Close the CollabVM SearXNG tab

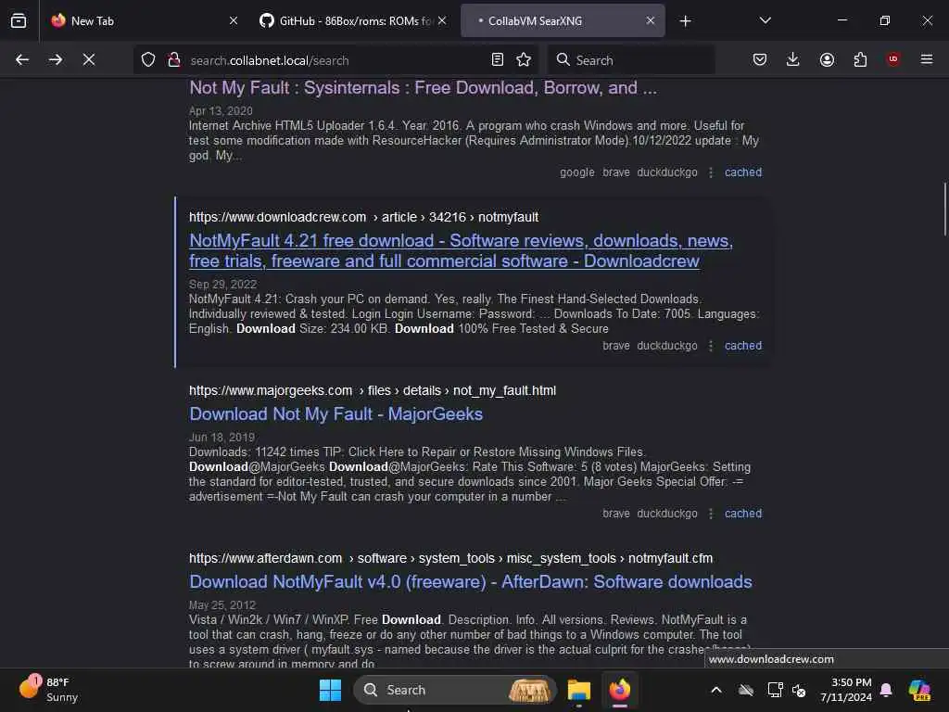coord(650,21)
